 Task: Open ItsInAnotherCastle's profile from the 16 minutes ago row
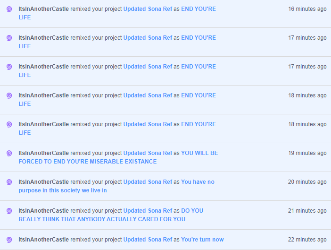click(x=43, y=9)
